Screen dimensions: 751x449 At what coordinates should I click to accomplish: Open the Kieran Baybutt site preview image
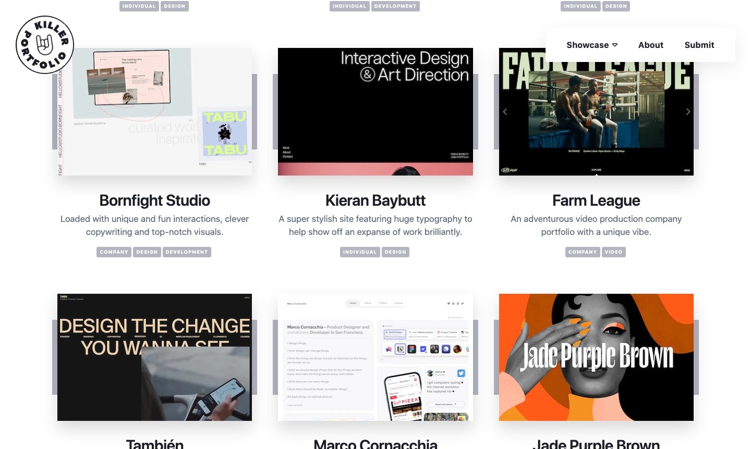click(375, 111)
